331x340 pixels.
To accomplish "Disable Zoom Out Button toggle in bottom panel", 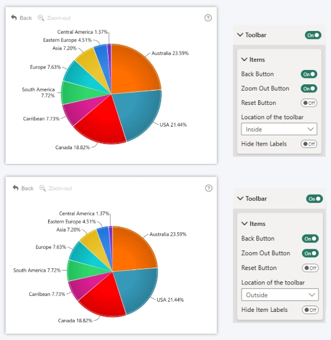I will tap(310, 253).
